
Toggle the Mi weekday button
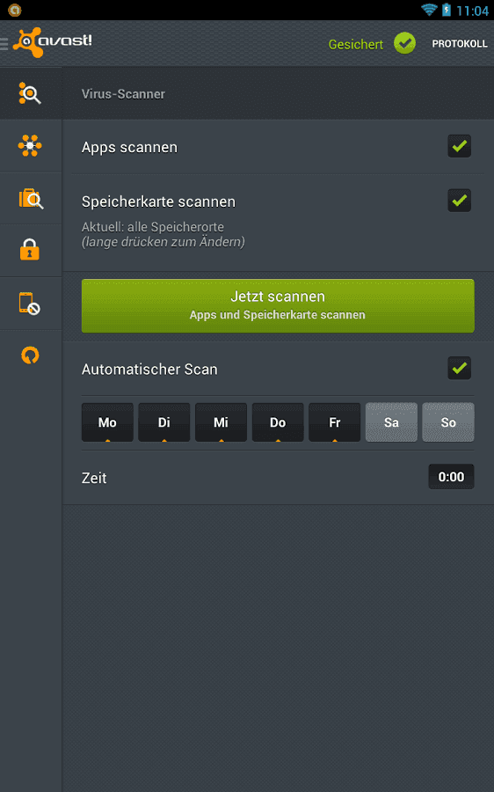click(221, 422)
